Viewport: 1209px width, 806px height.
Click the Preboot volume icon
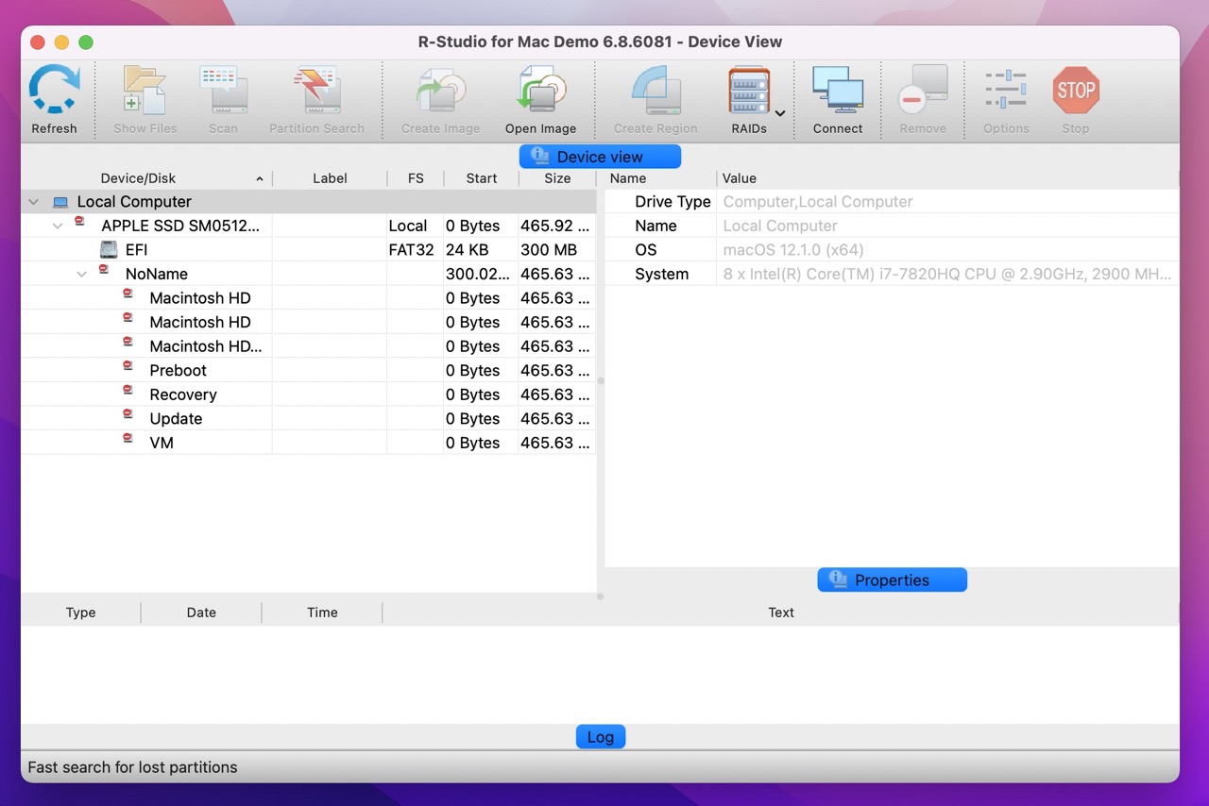(x=128, y=365)
